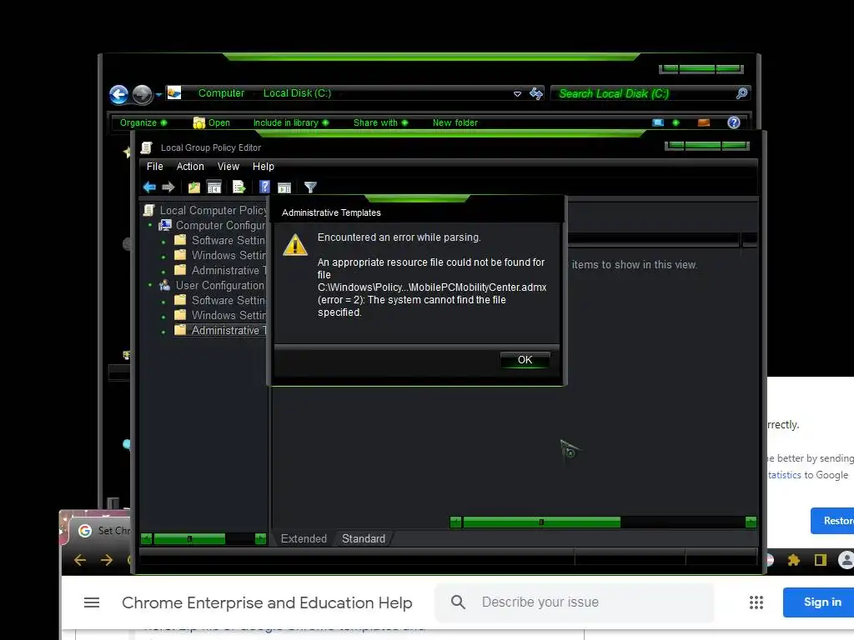Open the Explorer address bar history dropdown

pos(517,93)
